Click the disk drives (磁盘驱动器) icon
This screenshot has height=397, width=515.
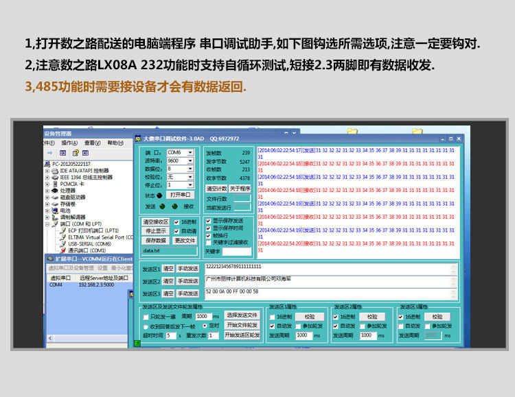[55, 197]
